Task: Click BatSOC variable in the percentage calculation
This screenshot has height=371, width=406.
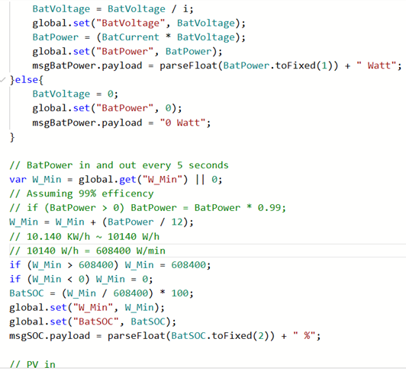Action: [27, 293]
